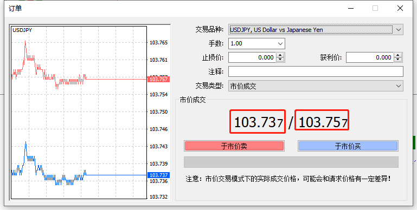Focus the 注释 comment input field

coord(316,71)
